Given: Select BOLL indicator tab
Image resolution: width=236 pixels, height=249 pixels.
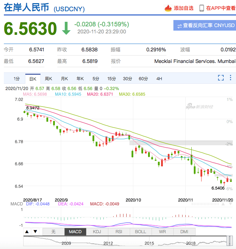Looking at the screenshot, I should click(141, 232).
